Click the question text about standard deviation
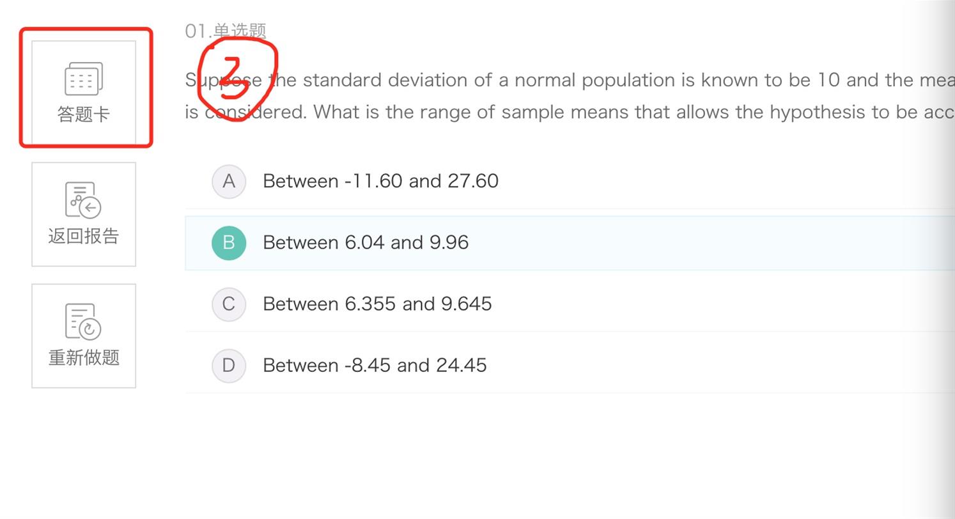 [570, 80]
